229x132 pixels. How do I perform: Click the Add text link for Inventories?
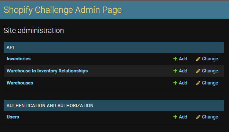[x=183, y=59]
